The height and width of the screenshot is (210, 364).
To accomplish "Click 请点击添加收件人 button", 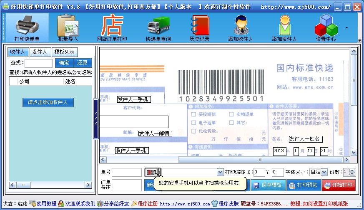I will 48,102.
